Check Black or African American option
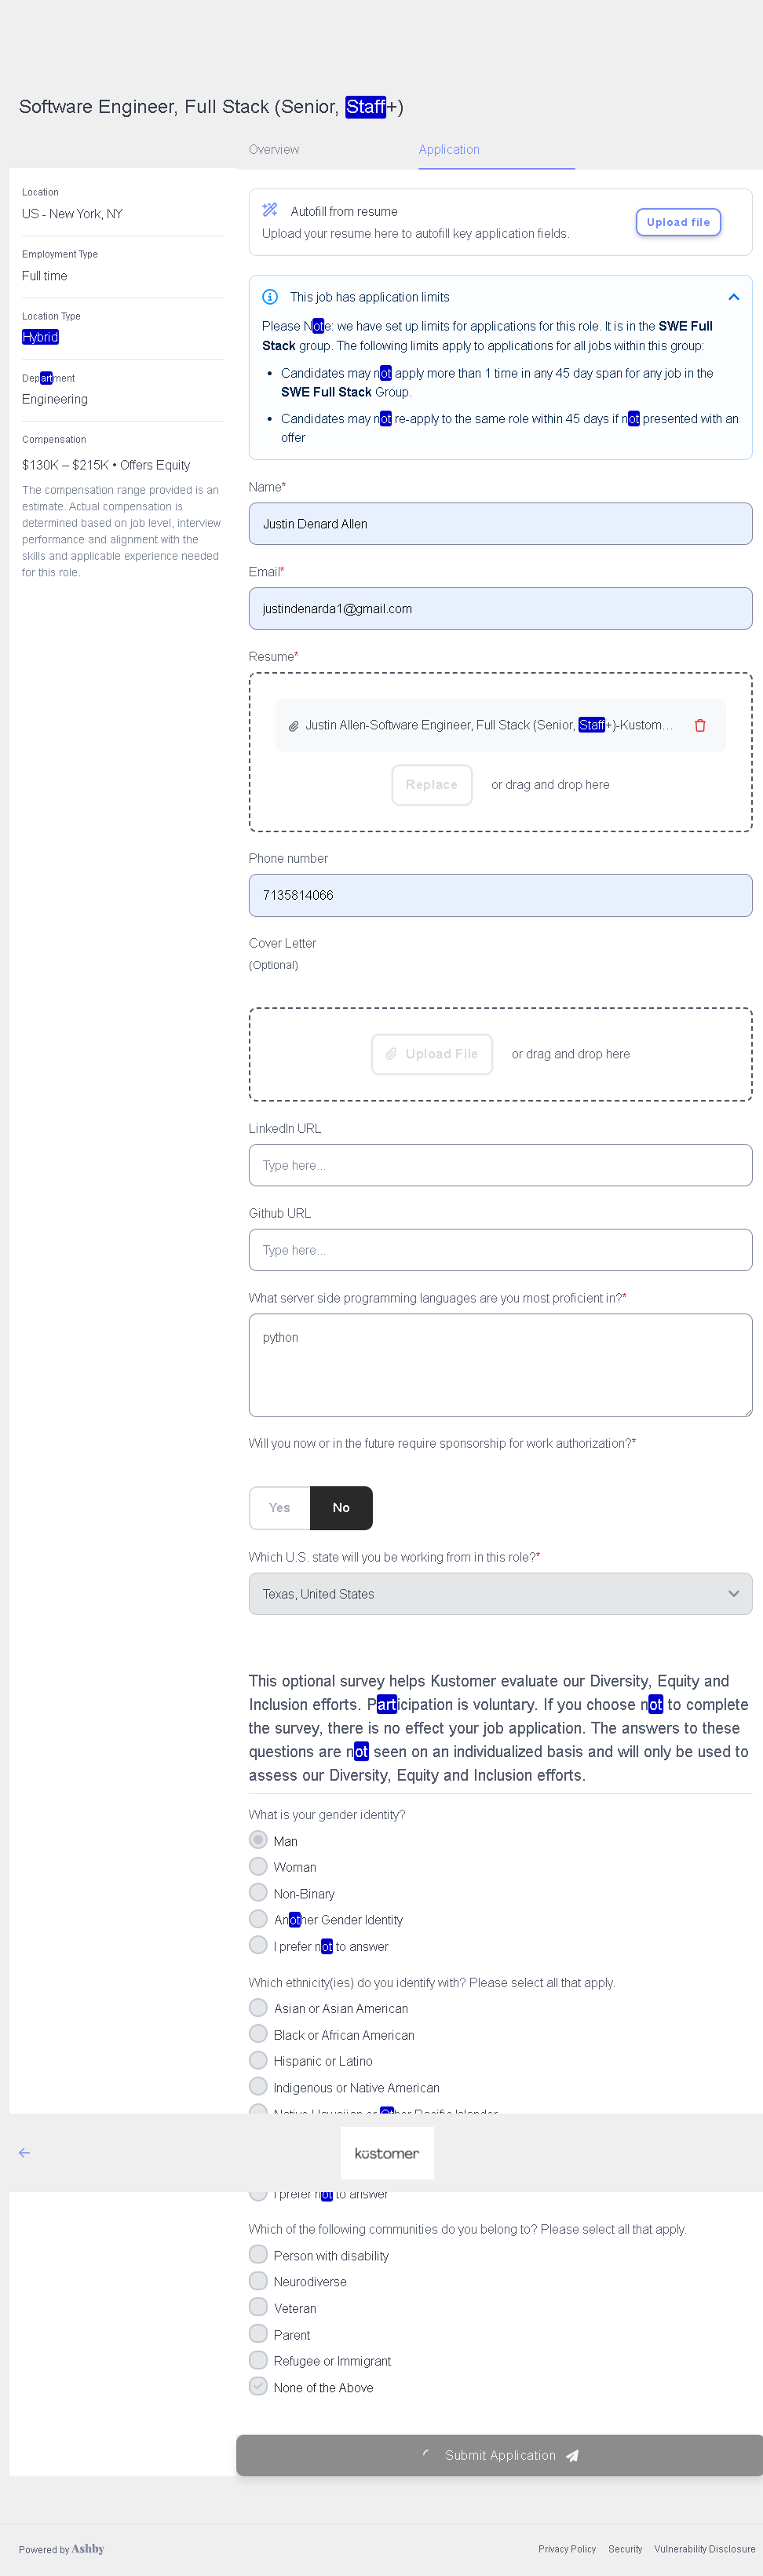 [258, 2034]
